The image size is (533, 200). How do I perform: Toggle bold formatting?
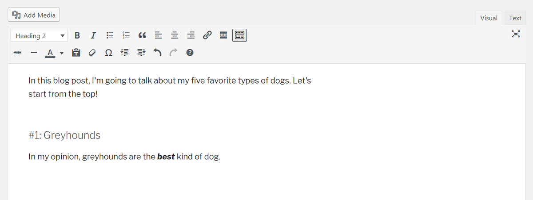77,36
